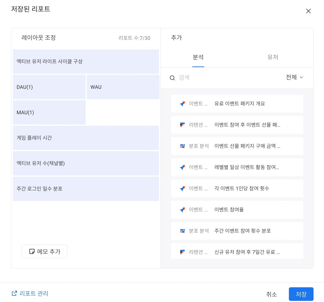Select the 게임 플레이 시간 layout block

pyautogui.click(x=86, y=138)
